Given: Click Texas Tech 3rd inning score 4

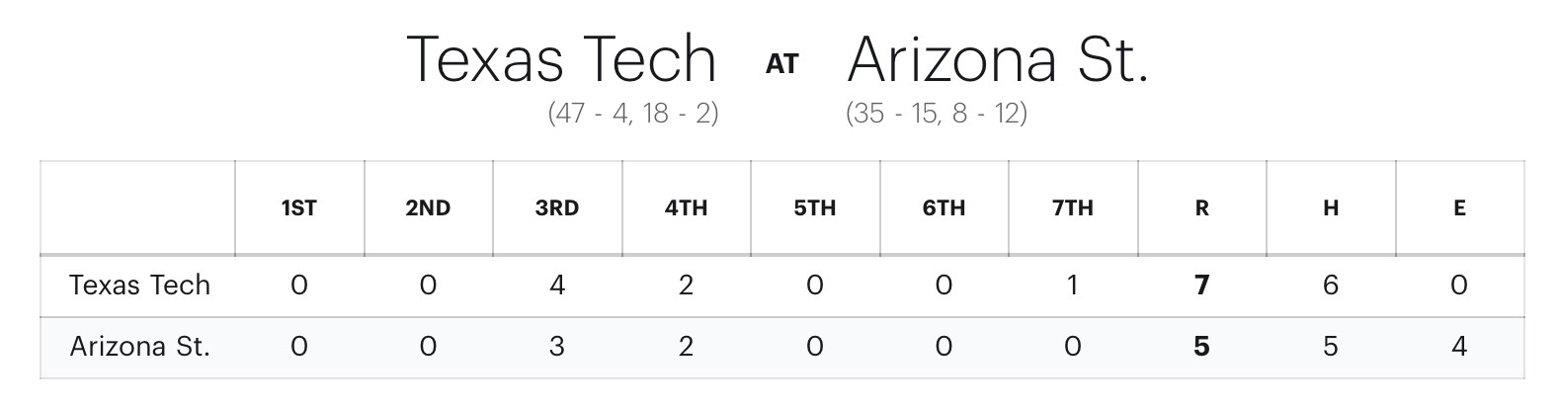Looking at the screenshot, I should pyautogui.click(x=557, y=286).
